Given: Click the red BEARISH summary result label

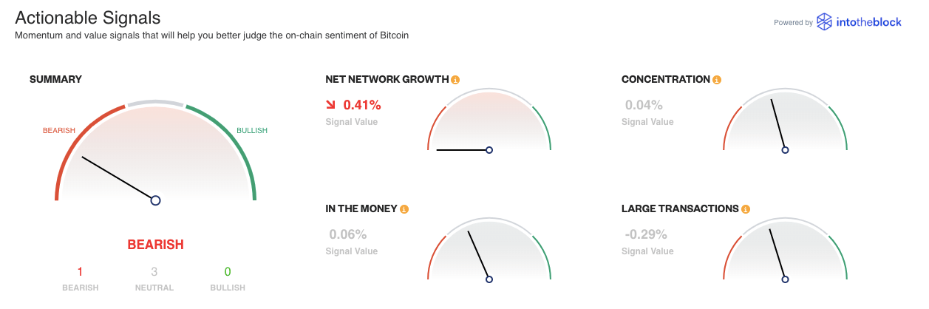Looking at the screenshot, I should coord(155,245).
